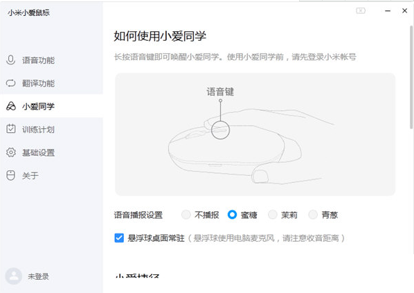Open the 语音功能 menu item text

pos(38,60)
